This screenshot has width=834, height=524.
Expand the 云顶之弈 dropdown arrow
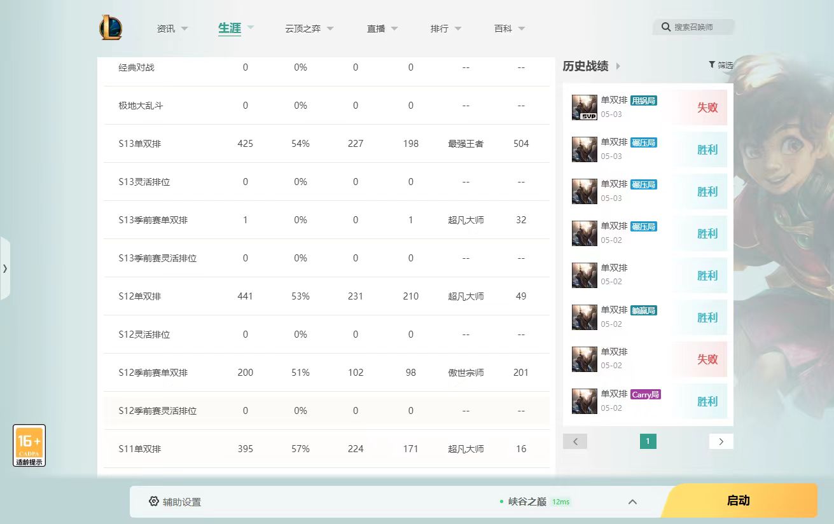pos(330,29)
